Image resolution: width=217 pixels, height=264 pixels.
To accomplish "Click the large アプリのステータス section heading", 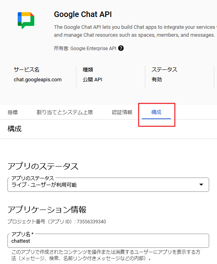I will (x=43, y=167).
